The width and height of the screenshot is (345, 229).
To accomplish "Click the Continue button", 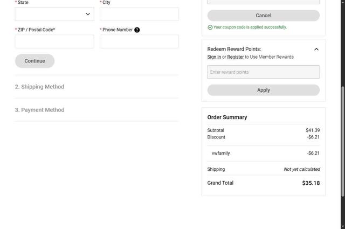I will [x=34, y=61].
